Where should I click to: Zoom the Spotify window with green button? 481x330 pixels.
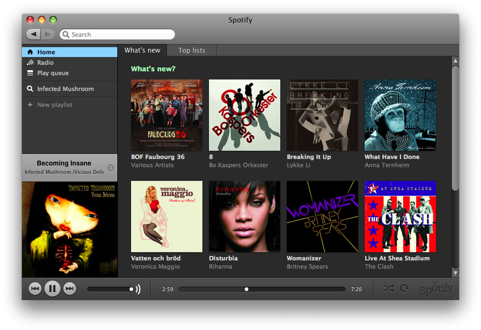point(53,20)
